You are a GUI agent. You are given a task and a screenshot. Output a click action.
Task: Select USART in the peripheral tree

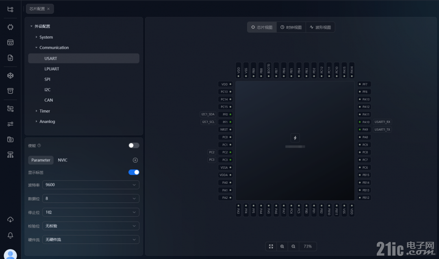(x=84, y=58)
